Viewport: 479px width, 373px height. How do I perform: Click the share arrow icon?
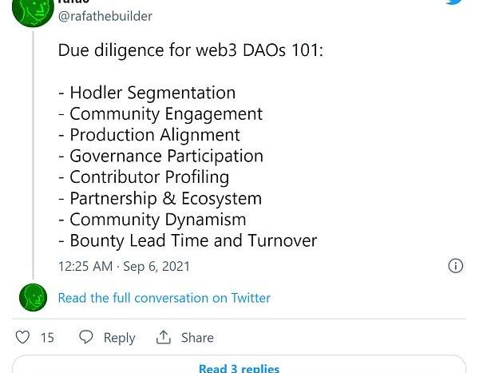[x=164, y=338]
